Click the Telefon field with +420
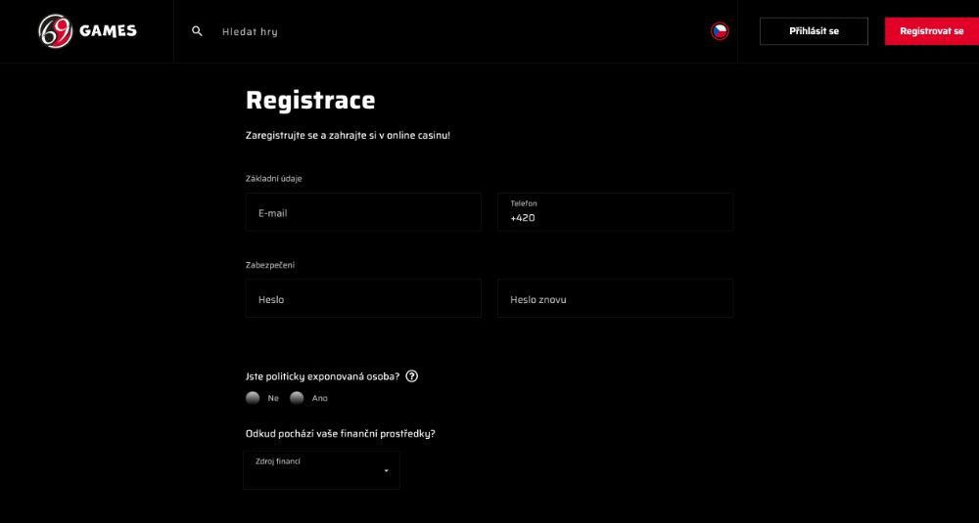The height and width of the screenshot is (523, 979). tap(615, 212)
